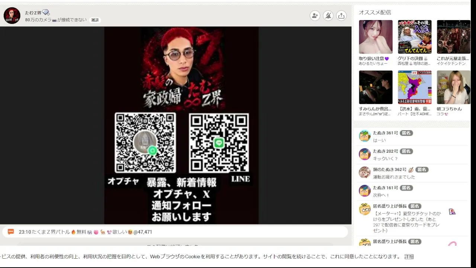Image resolution: width=476 pixels, height=268 pixels.
Task: Open the streamer's round profile avatar
Action: 12,16
